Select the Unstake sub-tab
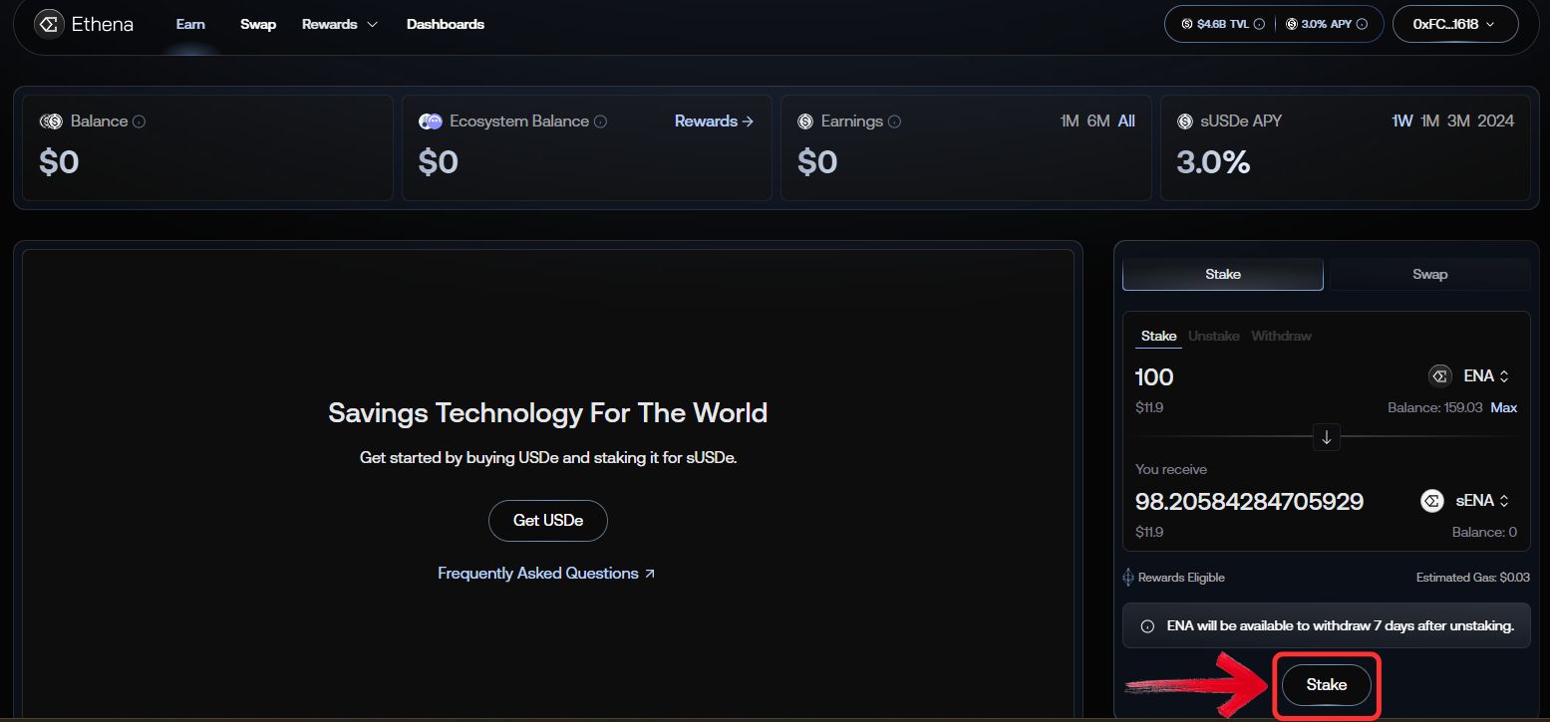Viewport: 1550px width, 722px height. (1214, 337)
